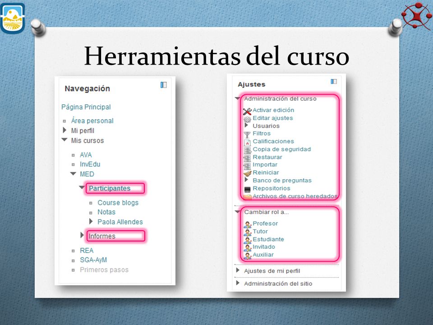Open Notas under Participantes
The width and height of the screenshot is (433, 325).
click(106, 212)
